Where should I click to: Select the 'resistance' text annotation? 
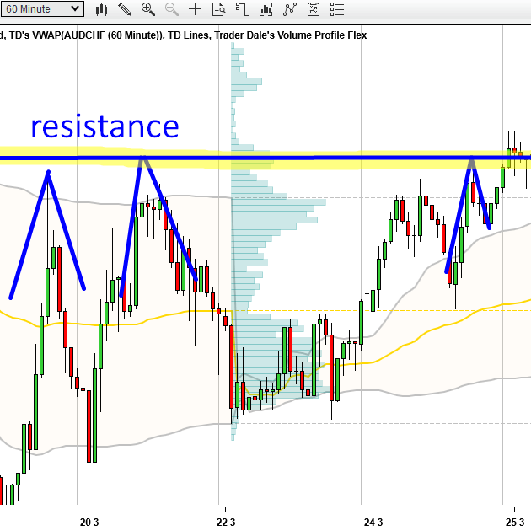[x=105, y=126]
